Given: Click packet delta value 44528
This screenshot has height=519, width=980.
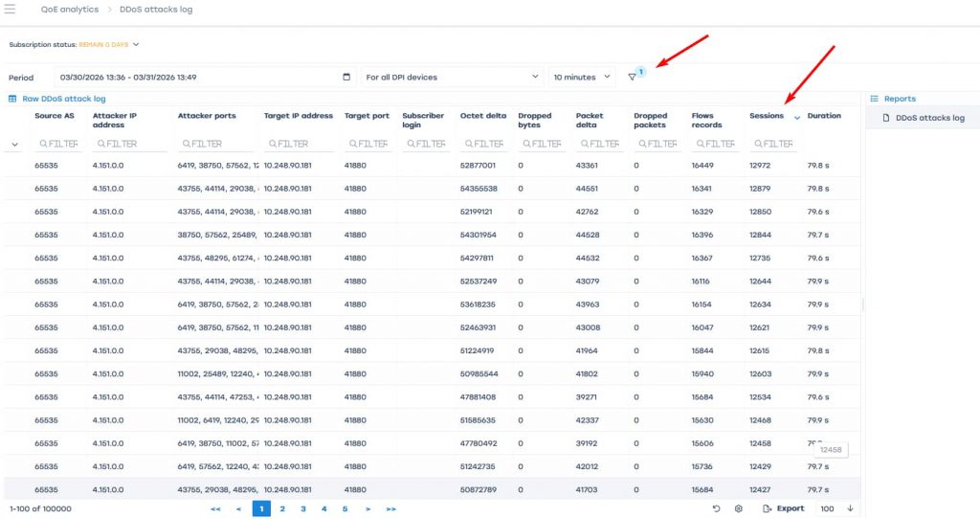Looking at the screenshot, I should [x=588, y=236].
